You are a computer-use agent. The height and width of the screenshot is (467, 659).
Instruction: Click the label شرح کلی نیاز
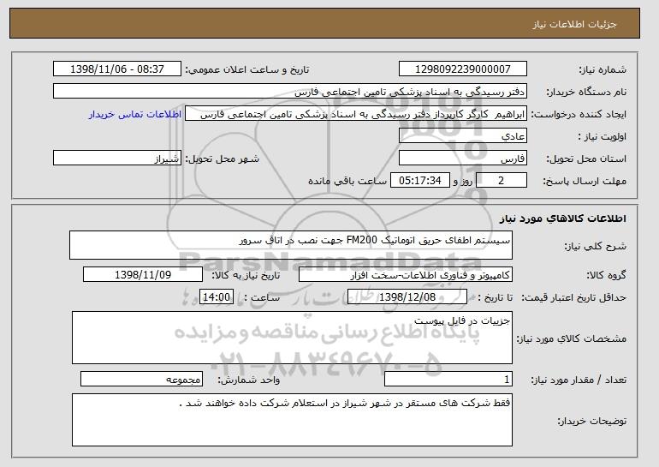[596, 246]
